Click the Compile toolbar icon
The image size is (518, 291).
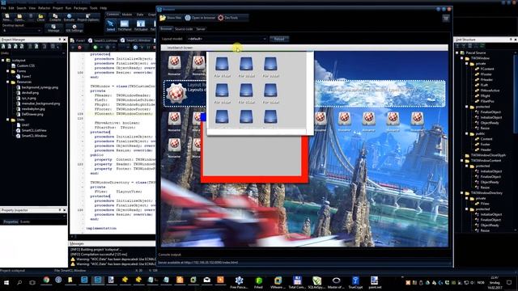click(x=55, y=17)
